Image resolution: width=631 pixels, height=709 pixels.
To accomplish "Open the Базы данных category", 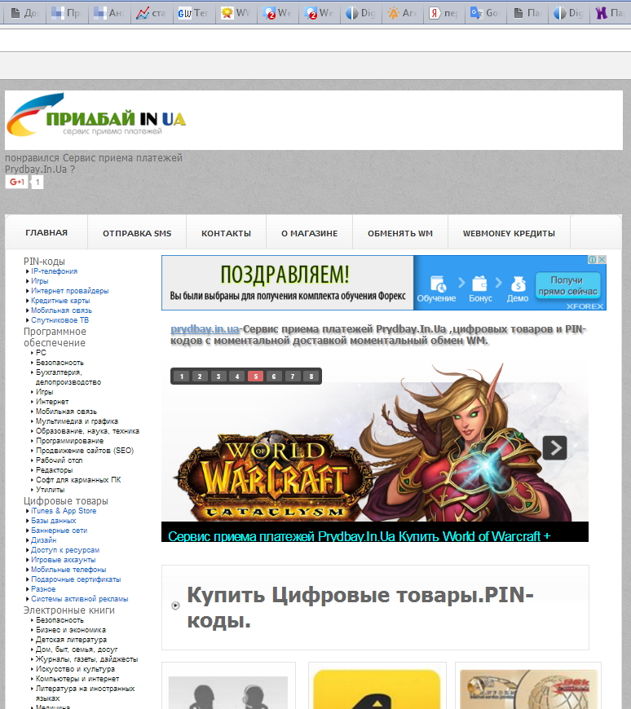I will point(53,521).
